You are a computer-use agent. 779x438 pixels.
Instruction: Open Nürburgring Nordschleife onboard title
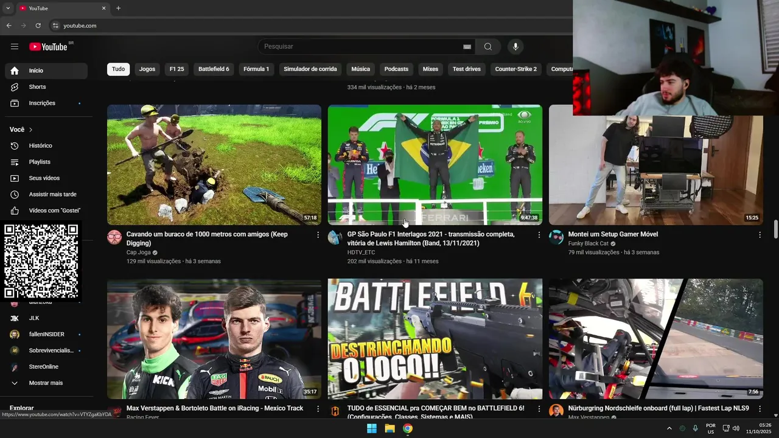click(x=658, y=408)
